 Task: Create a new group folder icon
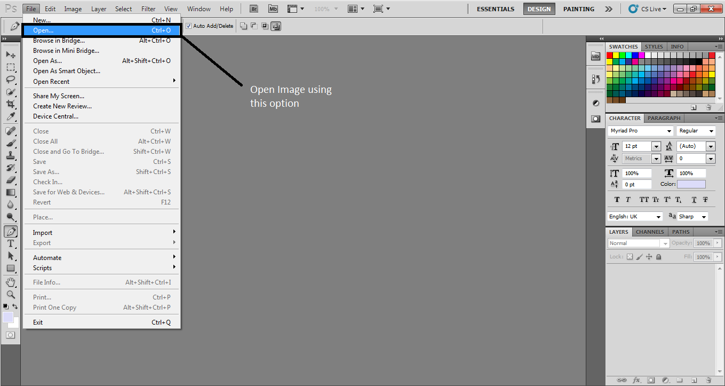click(x=680, y=381)
